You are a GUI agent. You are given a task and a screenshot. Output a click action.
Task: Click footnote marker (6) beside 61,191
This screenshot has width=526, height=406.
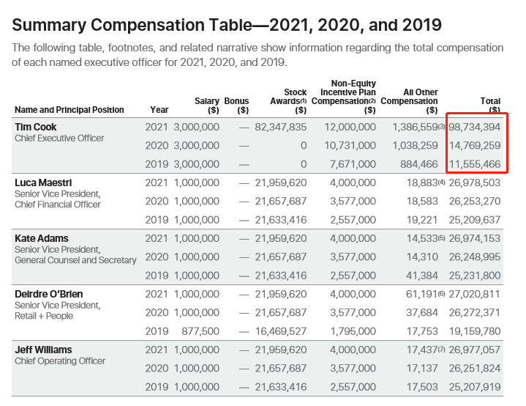coord(441,294)
